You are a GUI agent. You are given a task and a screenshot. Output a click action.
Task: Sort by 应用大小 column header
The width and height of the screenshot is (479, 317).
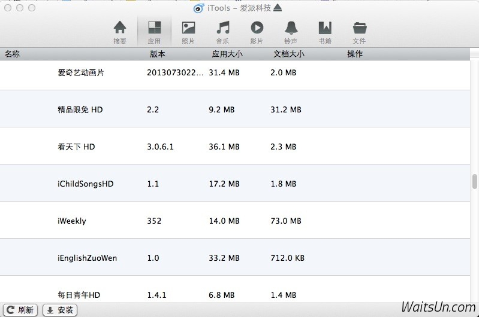227,54
